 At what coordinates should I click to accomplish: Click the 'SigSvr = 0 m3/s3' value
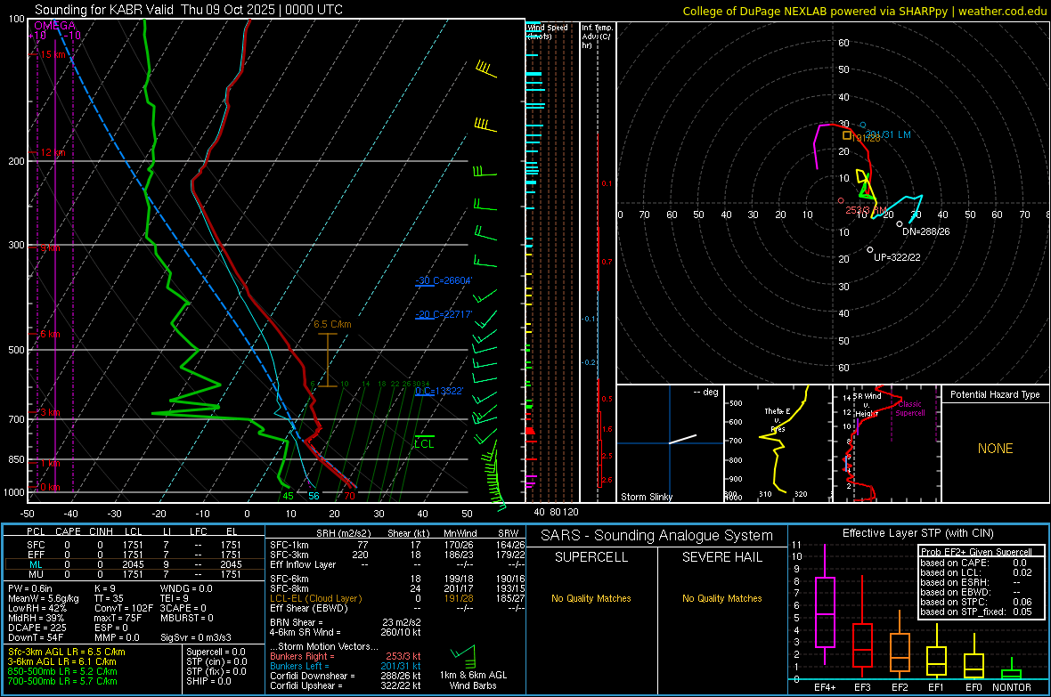point(195,637)
